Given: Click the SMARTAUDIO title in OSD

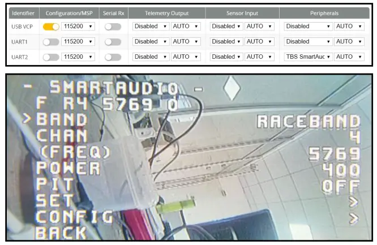Looking at the screenshot, I should coord(114,87).
